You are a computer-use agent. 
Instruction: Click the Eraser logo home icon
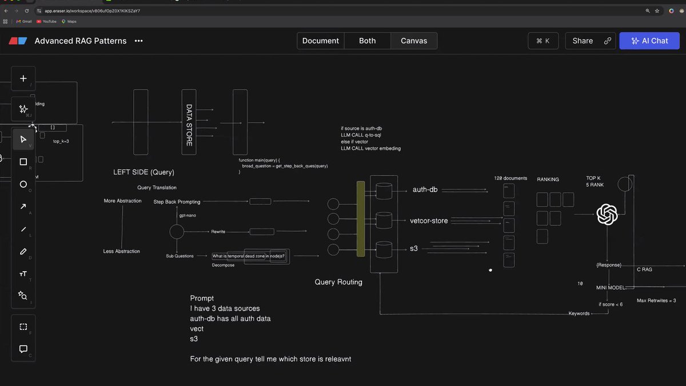pyautogui.click(x=17, y=41)
